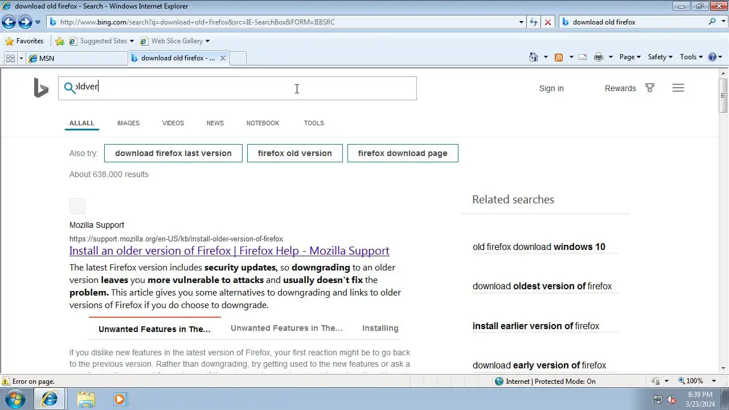Screen dimensions: 729x410
Task: Open the Tools menu
Action: (691, 57)
